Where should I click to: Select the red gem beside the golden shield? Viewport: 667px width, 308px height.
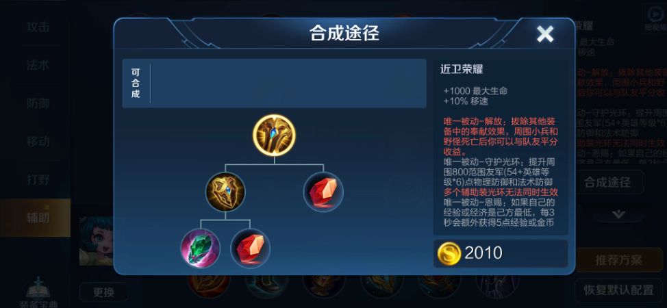click(x=323, y=192)
